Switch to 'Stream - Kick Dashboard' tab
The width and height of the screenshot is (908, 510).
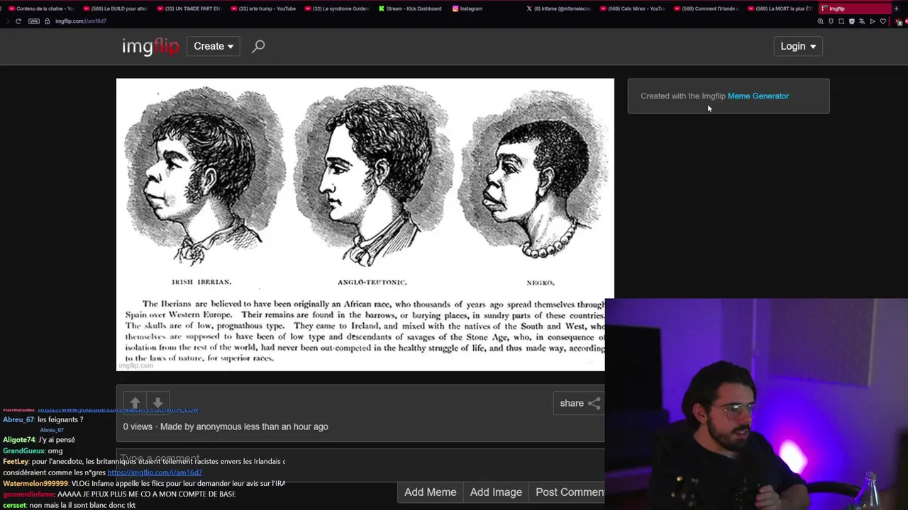(x=410, y=8)
